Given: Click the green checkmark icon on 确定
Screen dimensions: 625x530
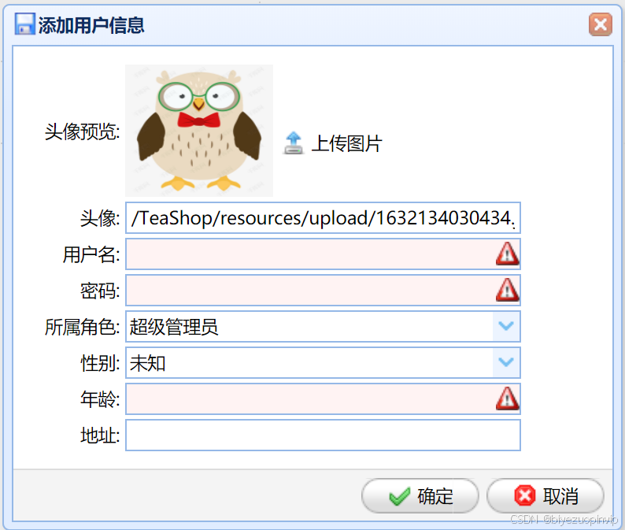Looking at the screenshot, I should 399,496.
